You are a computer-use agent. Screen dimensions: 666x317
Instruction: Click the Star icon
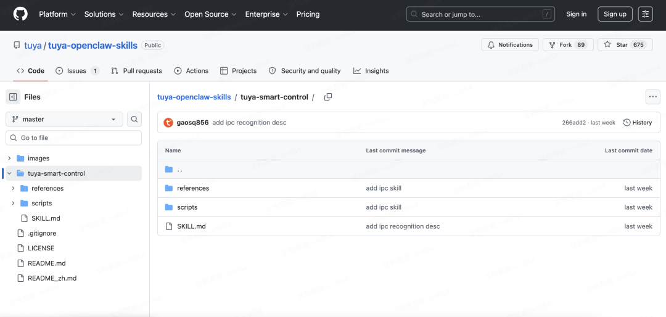pyautogui.click(x=607, y=44)
